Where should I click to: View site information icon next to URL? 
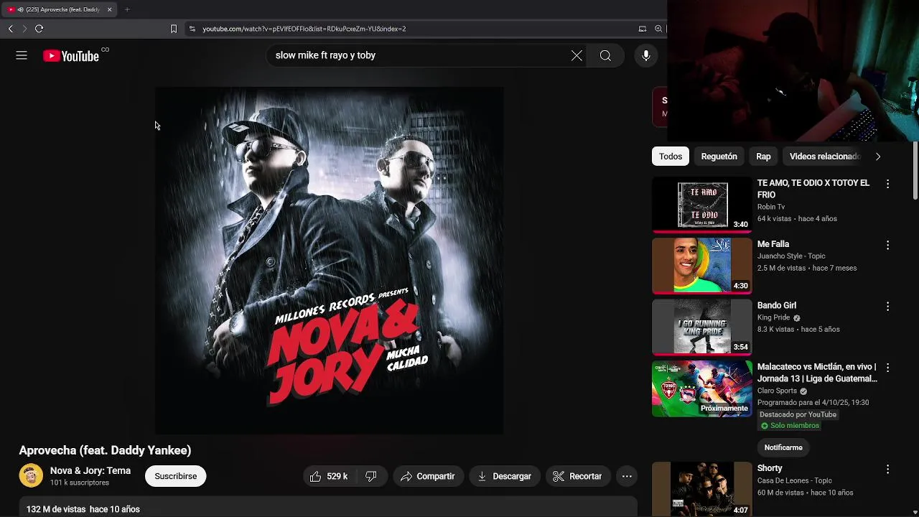tap(192, 29)
